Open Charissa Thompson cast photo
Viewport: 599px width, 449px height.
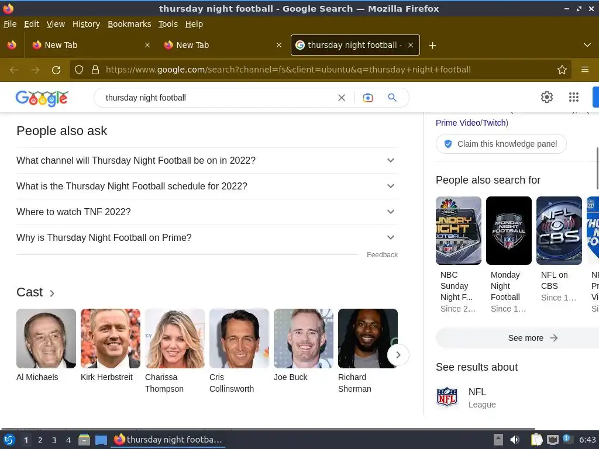click(x=175, y=339)
